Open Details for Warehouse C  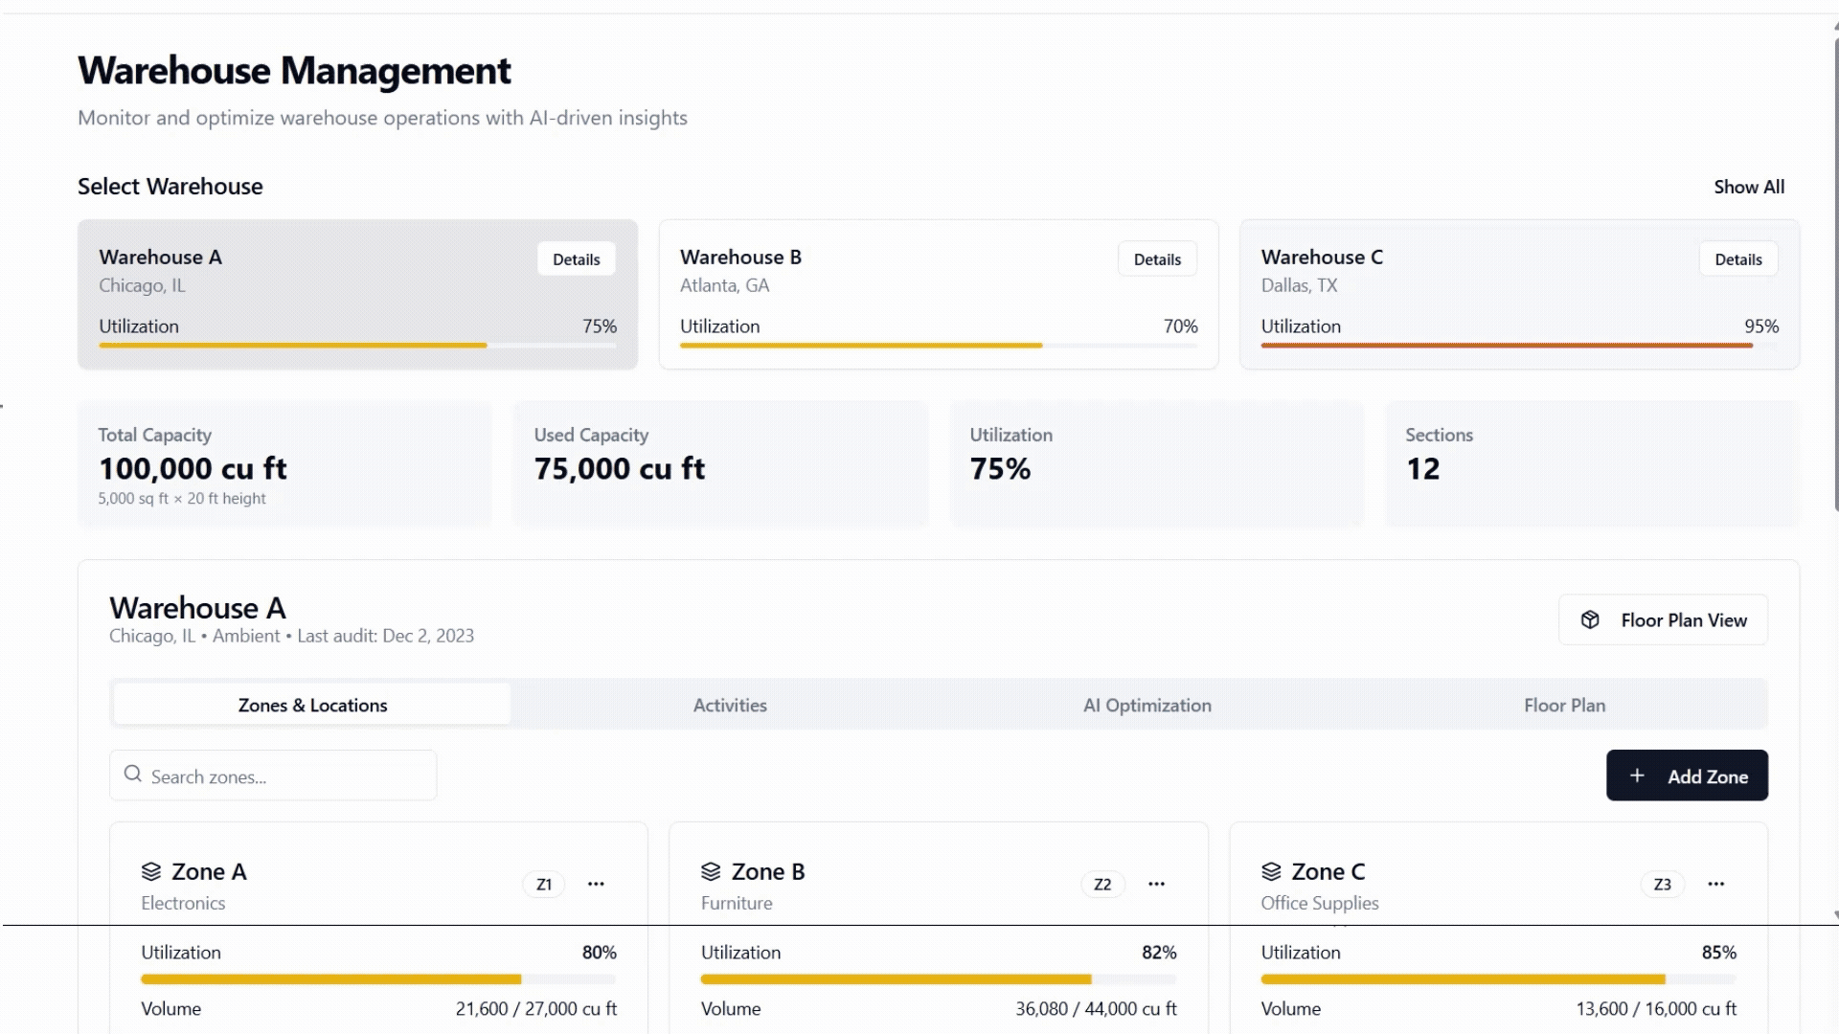click(x=1737, y=258)
